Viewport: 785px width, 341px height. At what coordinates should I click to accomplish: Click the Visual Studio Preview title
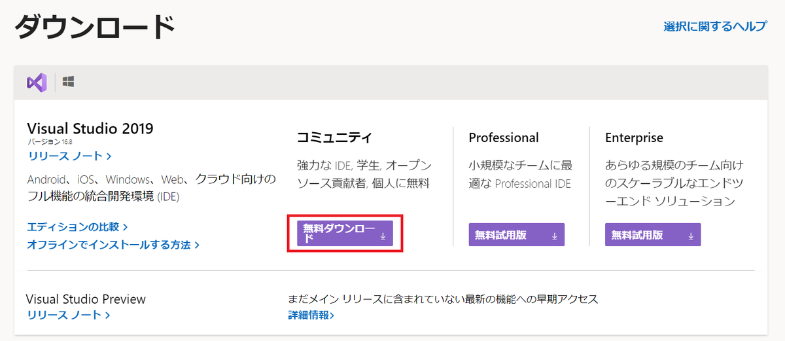tap(86, 299)
